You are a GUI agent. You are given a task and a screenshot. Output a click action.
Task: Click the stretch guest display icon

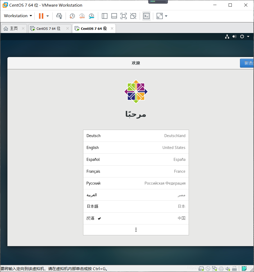click(160, 16)
